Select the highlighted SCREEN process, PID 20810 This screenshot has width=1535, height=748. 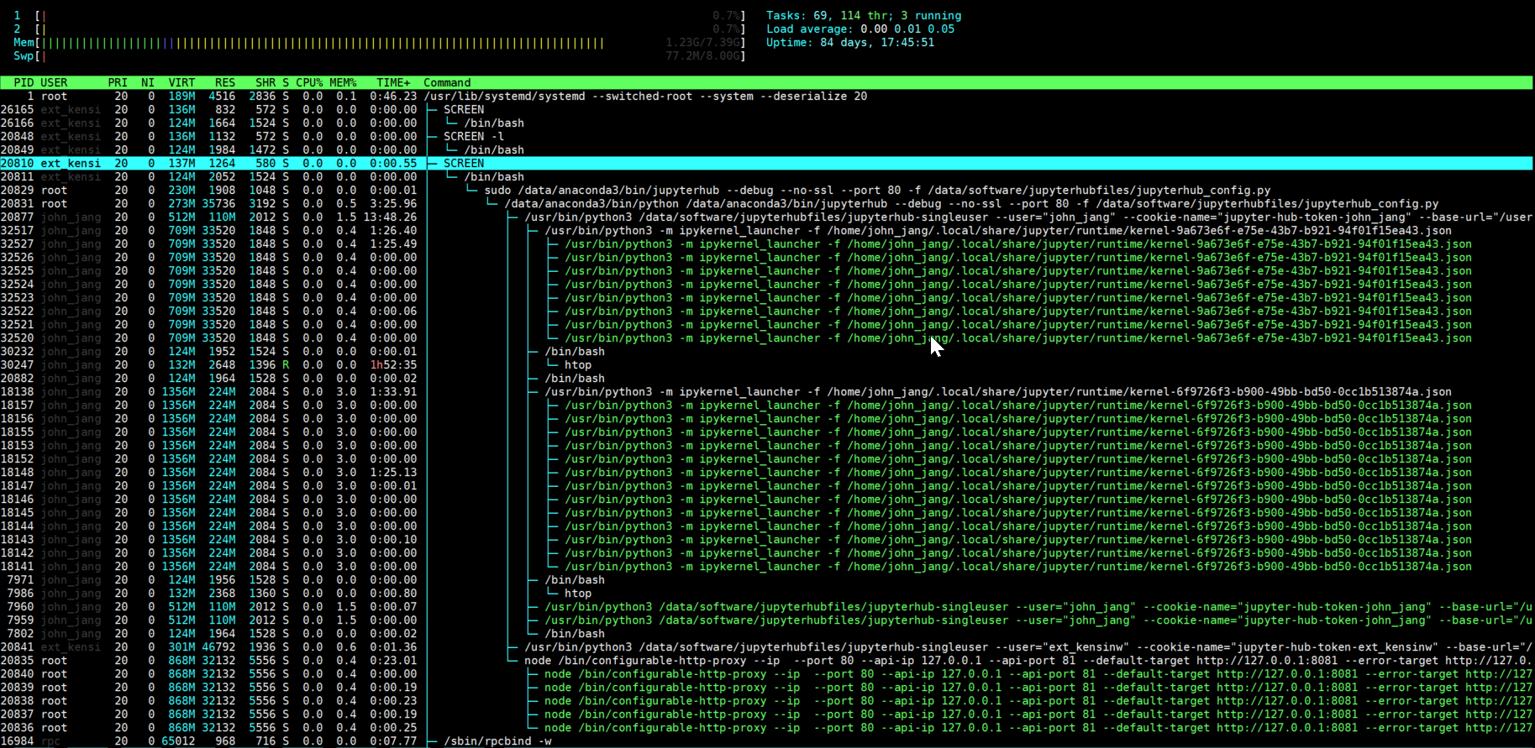tap(464, 163)
